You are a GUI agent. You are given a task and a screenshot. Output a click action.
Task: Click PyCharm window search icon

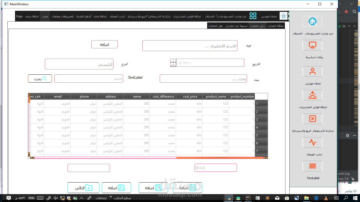point(355,12)
